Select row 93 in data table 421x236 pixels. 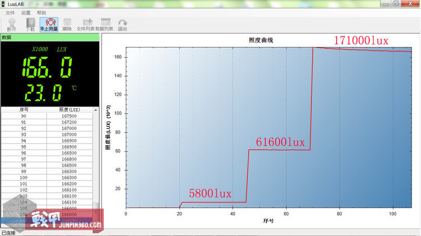(47, 135)
